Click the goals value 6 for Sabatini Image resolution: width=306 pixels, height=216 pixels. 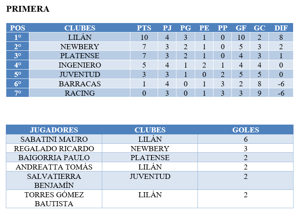[246, 139]
